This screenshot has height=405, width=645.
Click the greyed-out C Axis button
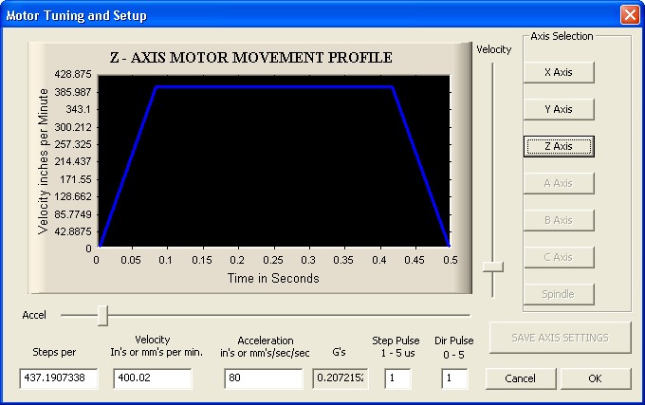click(x=559, y=257)
